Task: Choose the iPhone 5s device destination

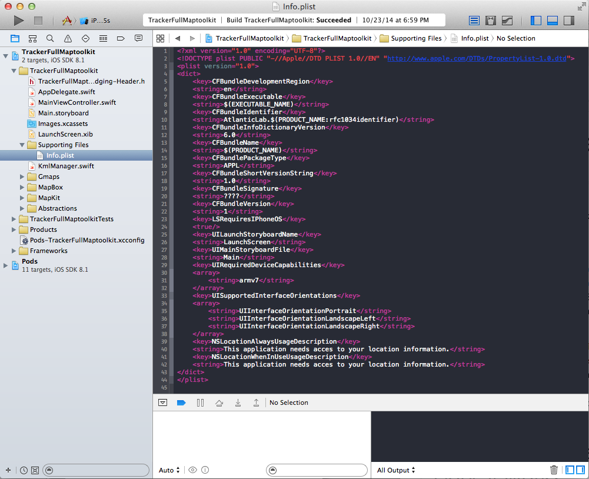Action: 95,21
